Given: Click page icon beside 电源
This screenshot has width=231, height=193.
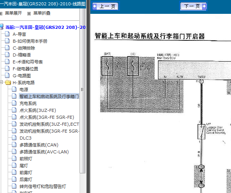Looking at the screenshot, I should pyautogui.click(x=14, y=89).
